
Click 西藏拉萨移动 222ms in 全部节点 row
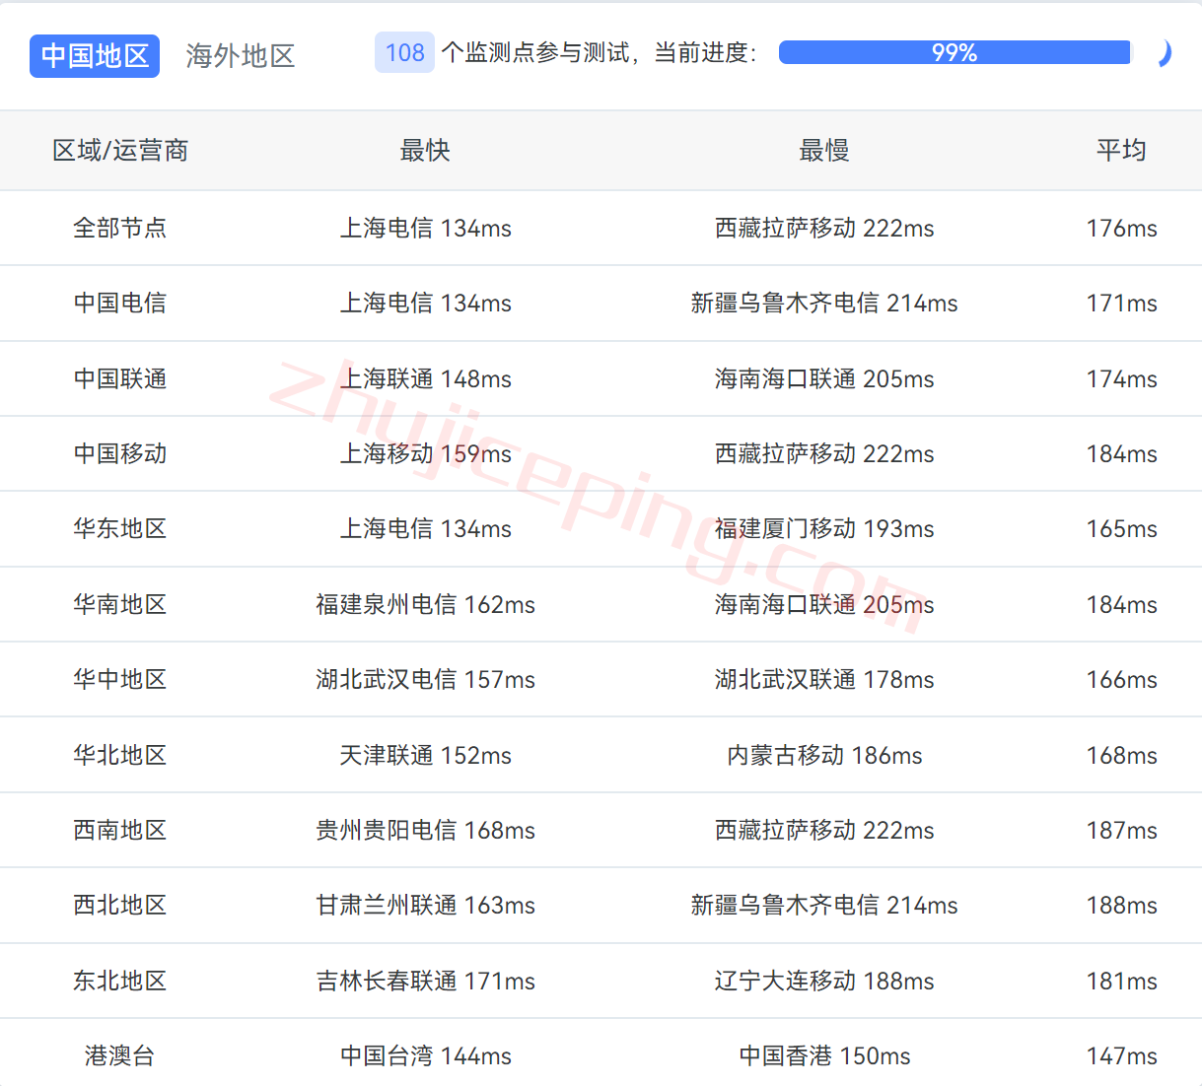(x=824, y=229)
